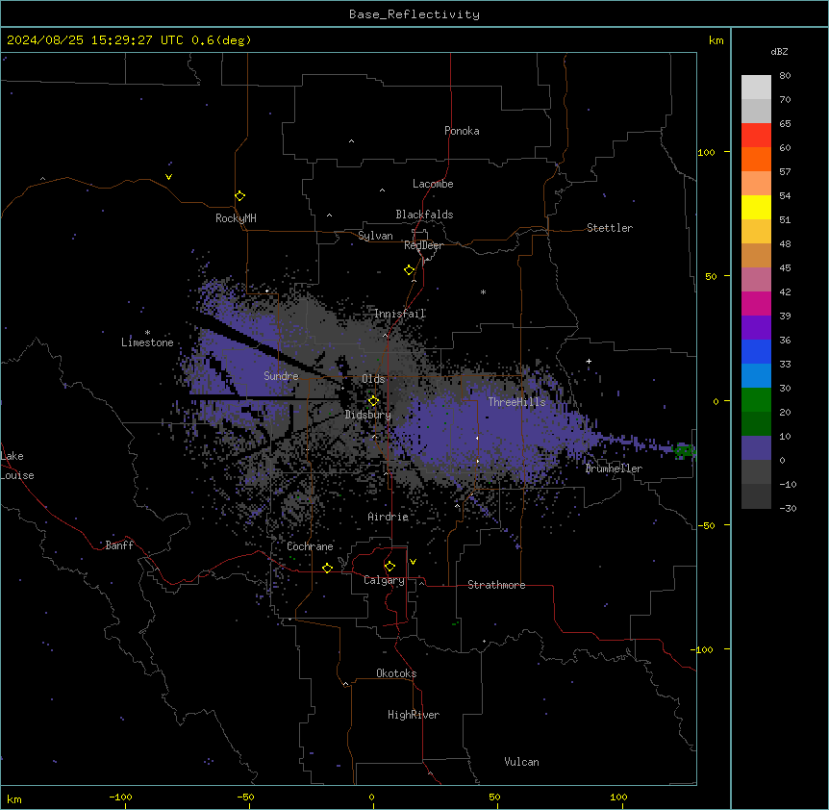Click the asterisk marker east of RedDeer
The width and height of the screenshot is (829, 810).
click(483, 291)
